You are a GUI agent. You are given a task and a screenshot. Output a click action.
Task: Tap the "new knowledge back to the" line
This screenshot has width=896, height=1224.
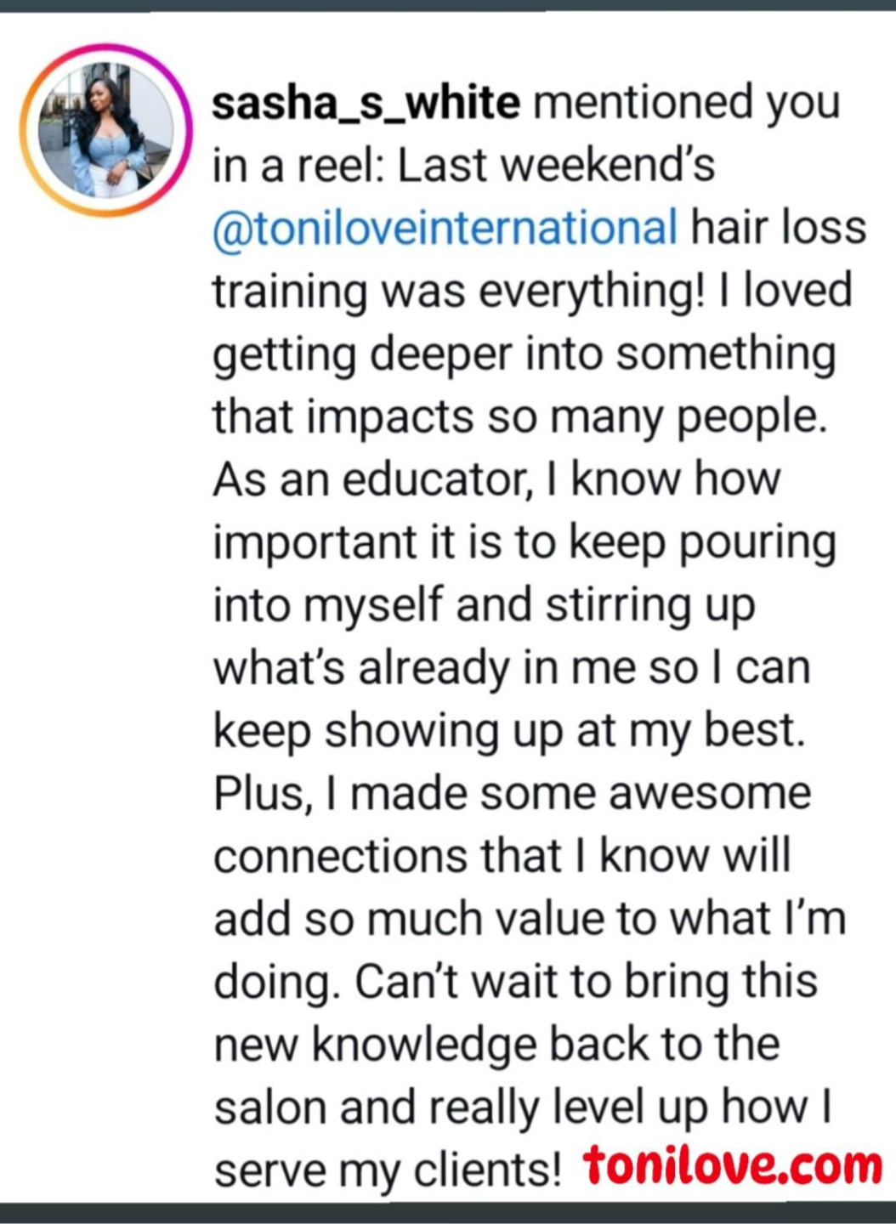tap(496, 1045)
